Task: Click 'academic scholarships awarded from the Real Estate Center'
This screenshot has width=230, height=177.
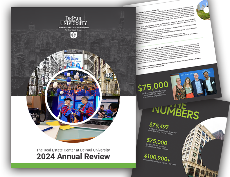Action: point(162,131)
